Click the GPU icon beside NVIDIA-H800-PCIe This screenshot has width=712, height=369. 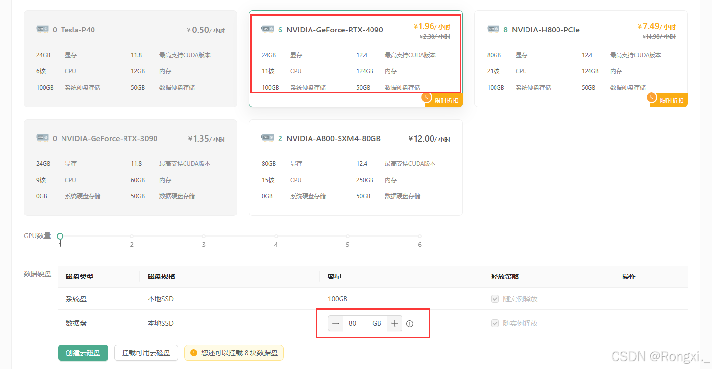(x=493, y=29)
